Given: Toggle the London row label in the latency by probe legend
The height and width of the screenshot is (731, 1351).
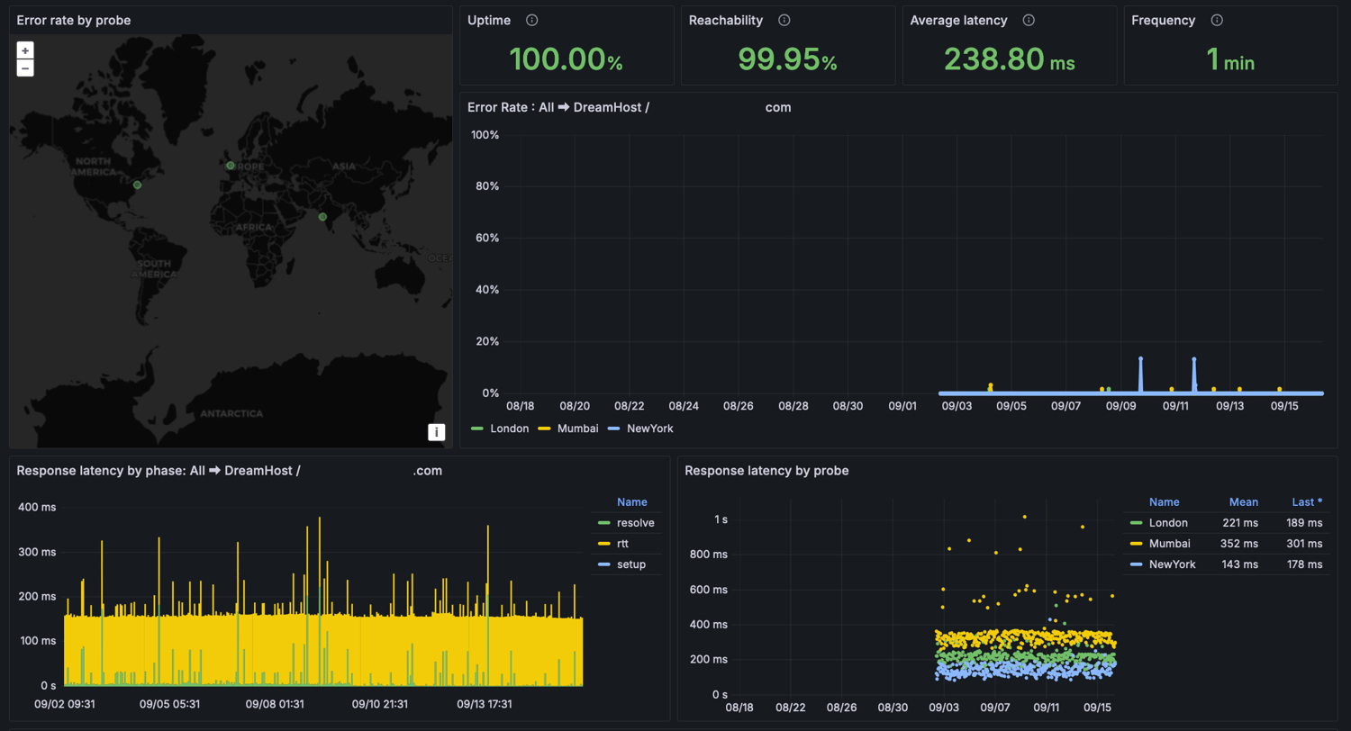Looking at the screenshot, I should (1168, 523).
